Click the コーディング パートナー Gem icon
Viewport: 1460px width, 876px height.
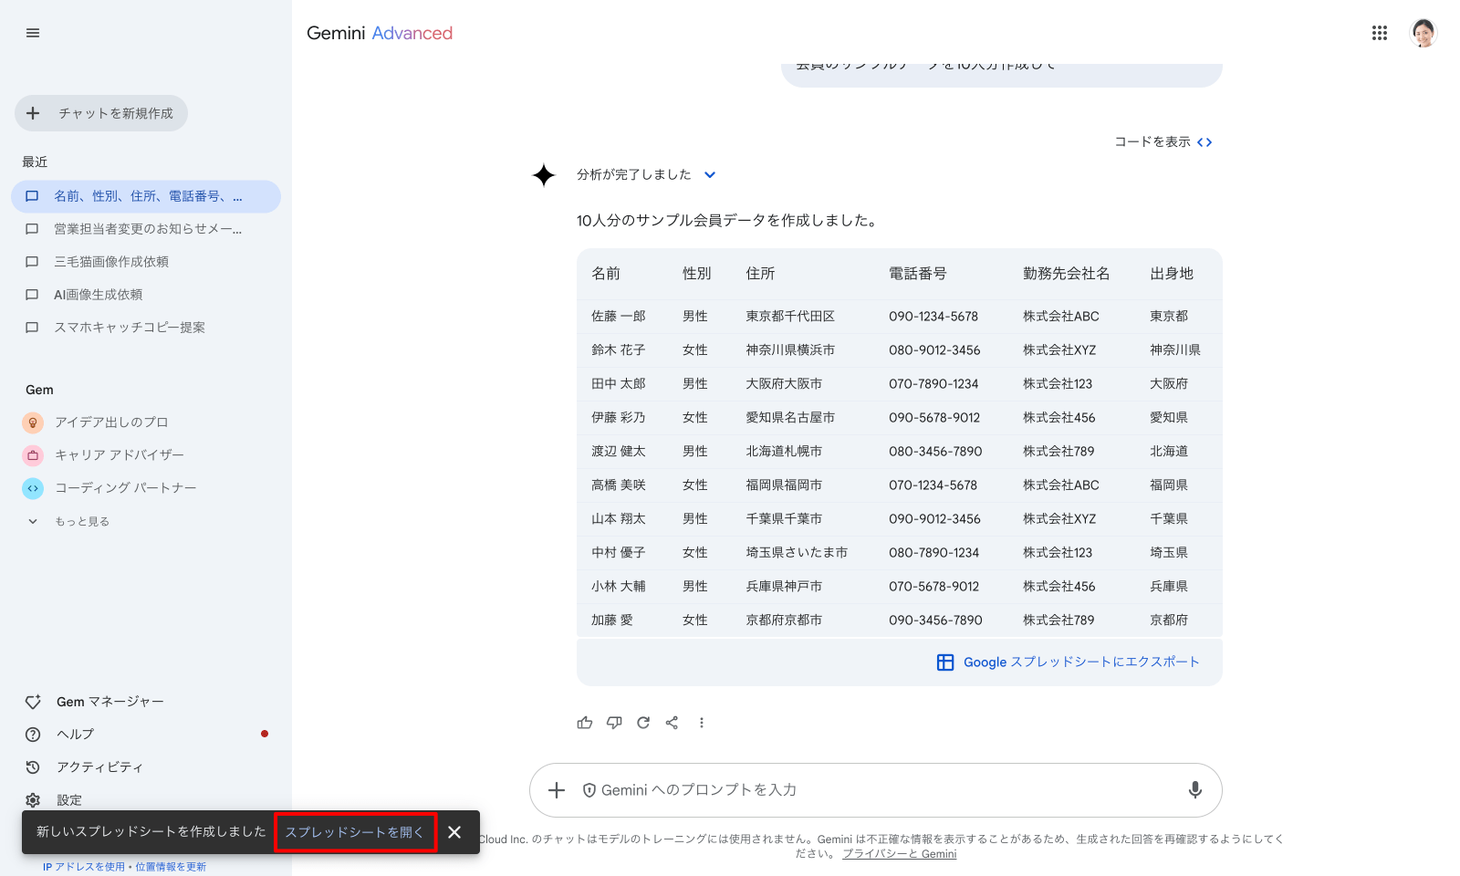[x=33, y=488]
